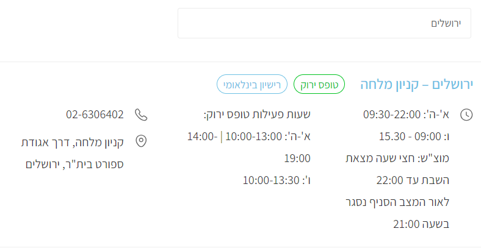Open the ירושלים – קניון מלחה branch title

click(x=417, y=85)
